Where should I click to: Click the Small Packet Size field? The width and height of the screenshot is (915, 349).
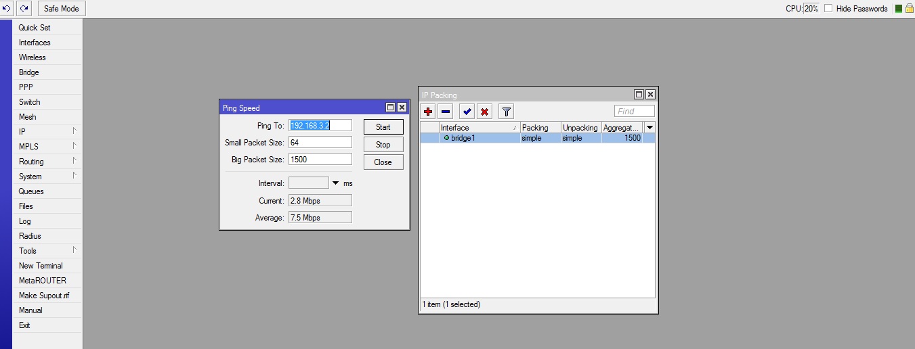tap(320, 142)
